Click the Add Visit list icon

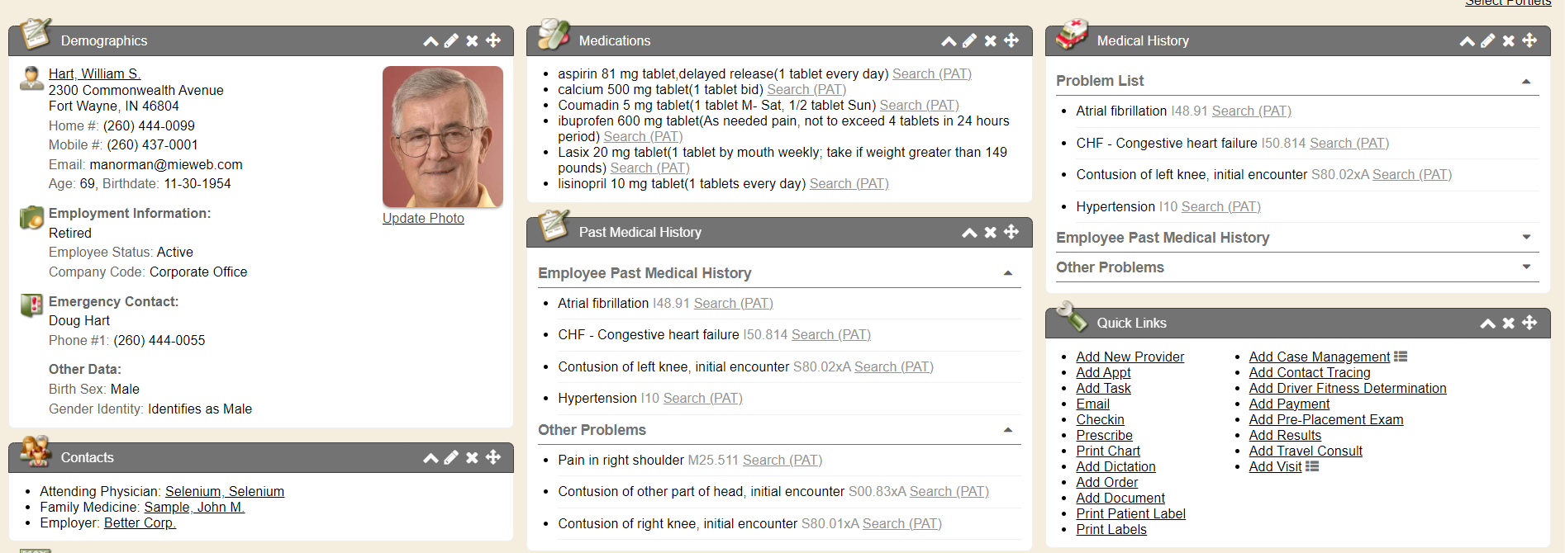[1312, 466]
